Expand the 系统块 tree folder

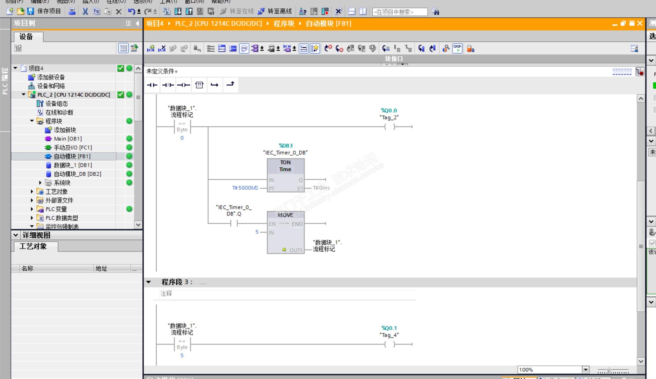coord(40,183)
